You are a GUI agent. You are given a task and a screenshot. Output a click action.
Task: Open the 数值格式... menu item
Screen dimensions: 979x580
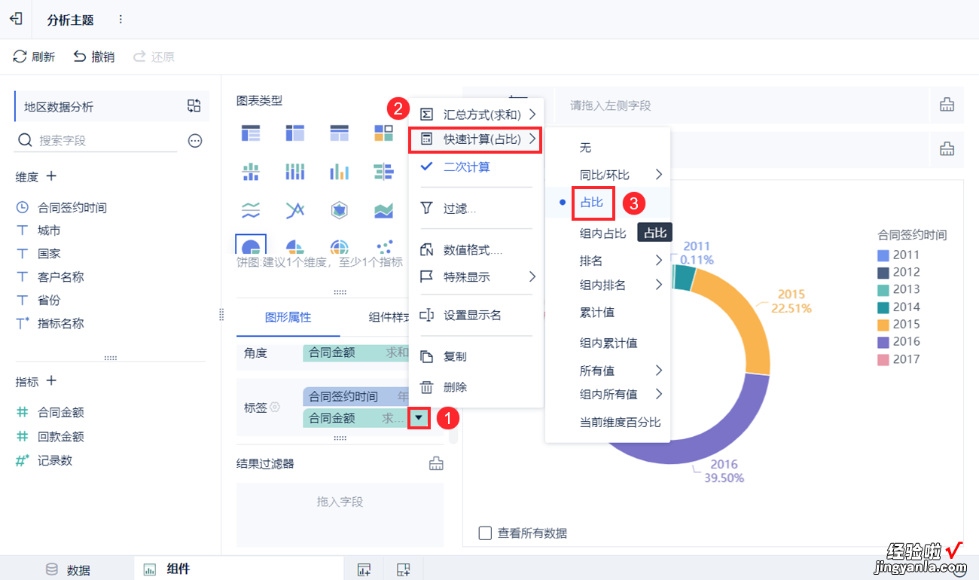tap(476, 250)
